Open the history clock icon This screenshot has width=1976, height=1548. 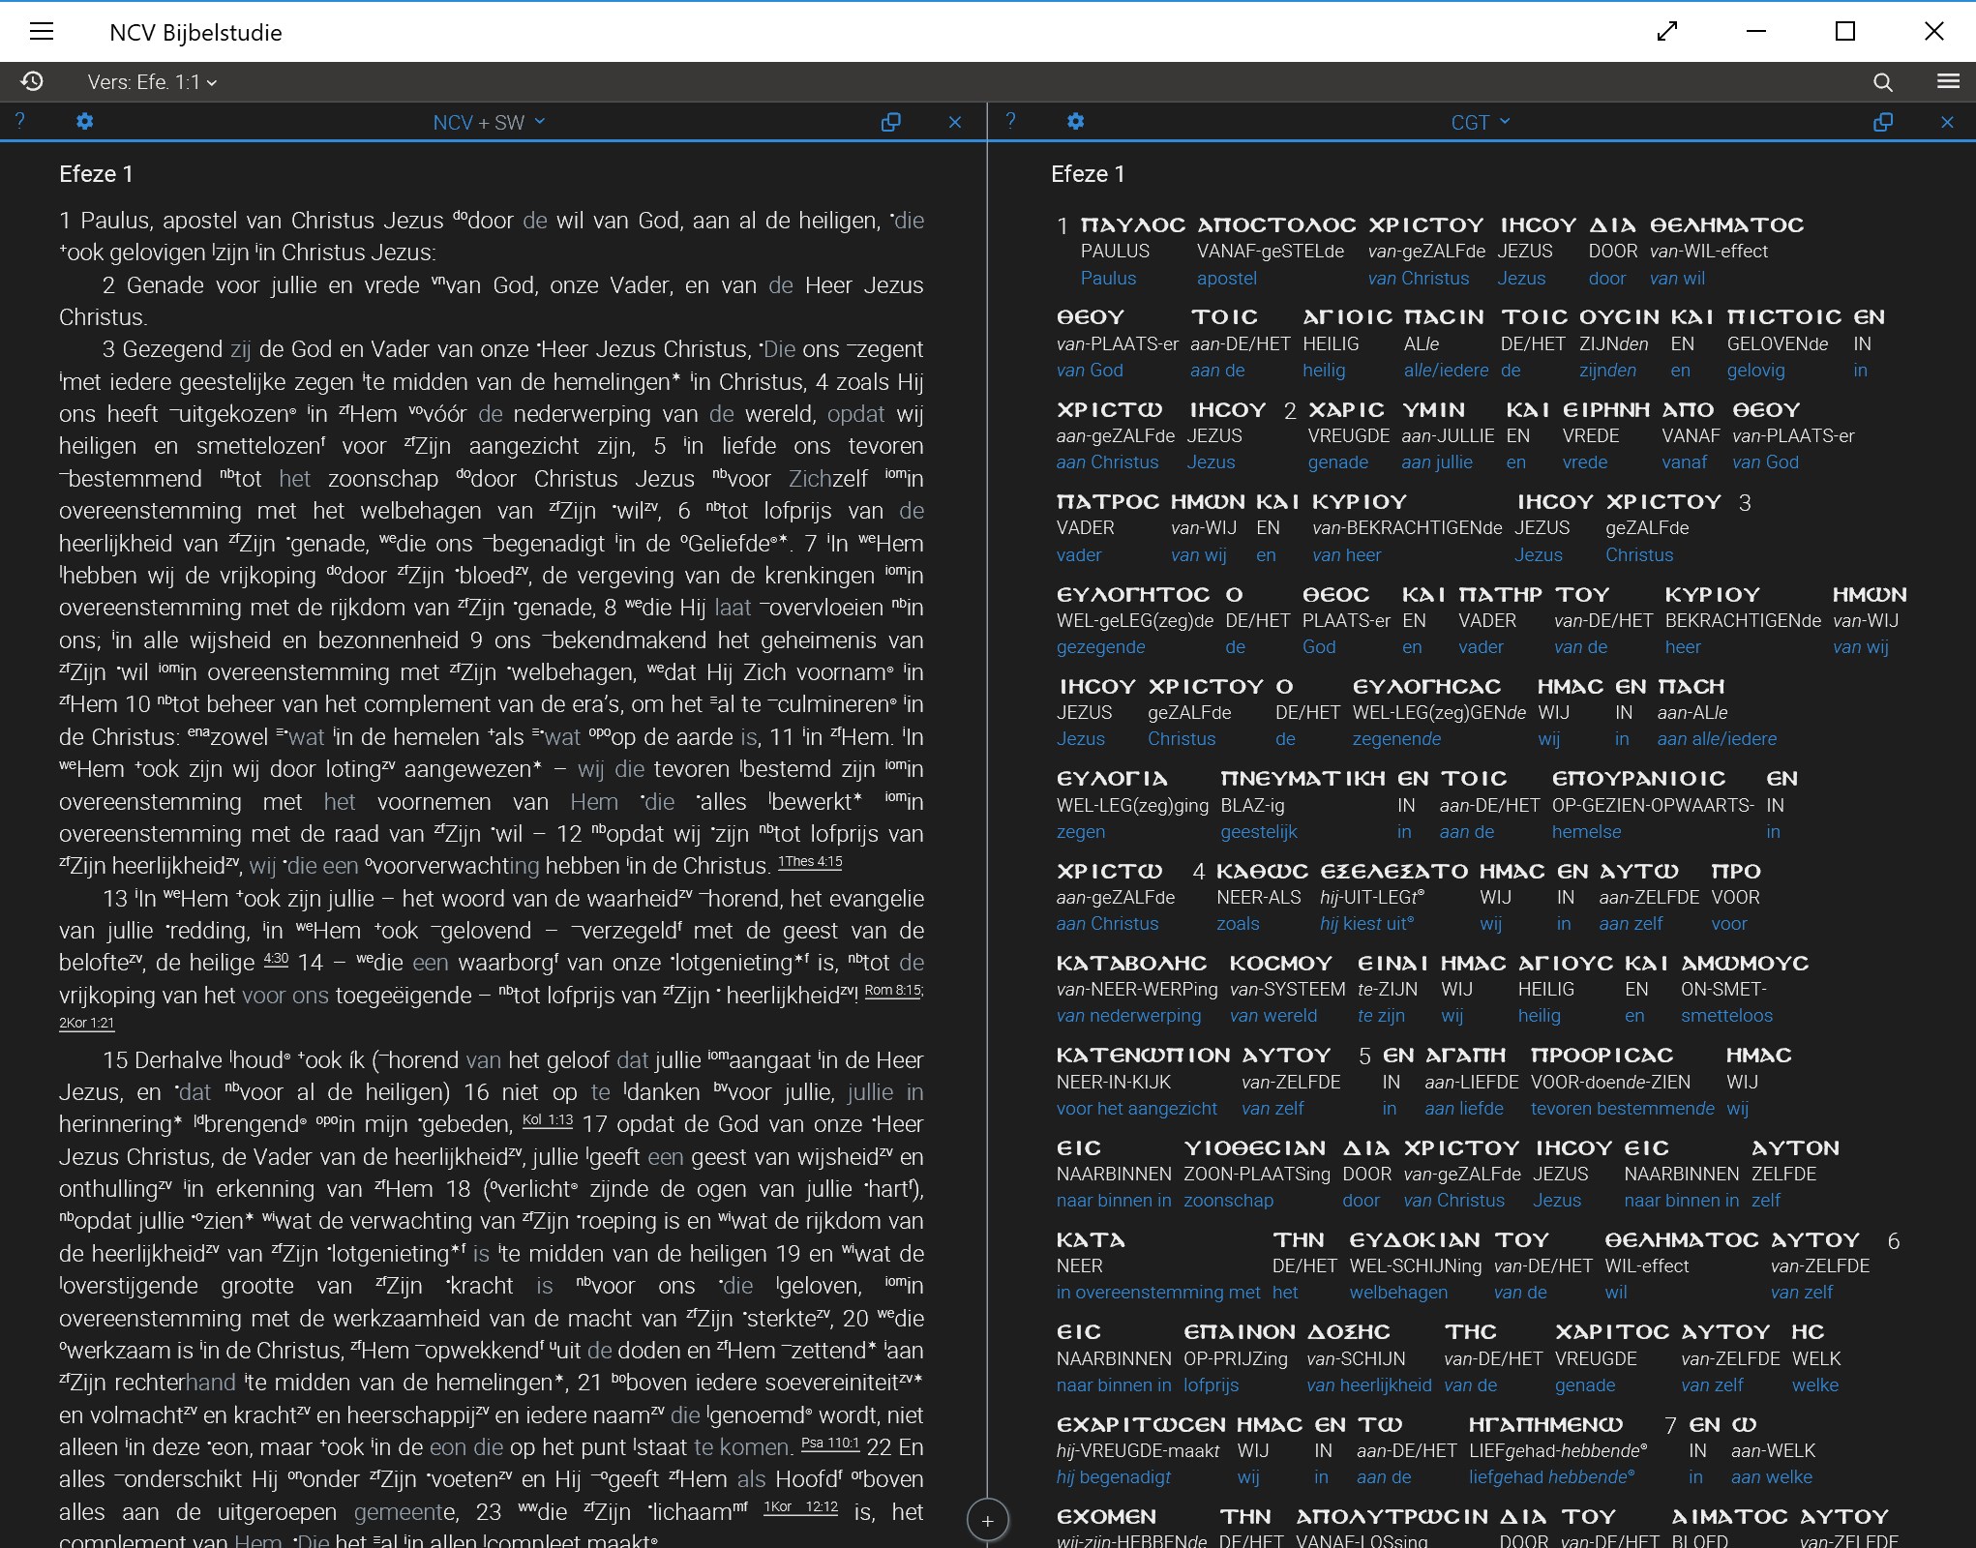click(x=32, y=81)
